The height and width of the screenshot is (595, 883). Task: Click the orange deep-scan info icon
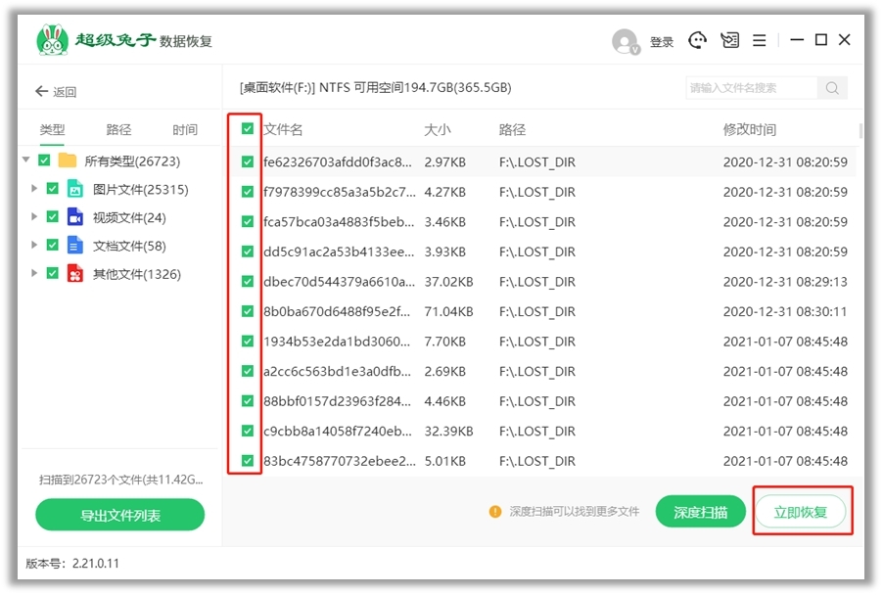point(495,512)
